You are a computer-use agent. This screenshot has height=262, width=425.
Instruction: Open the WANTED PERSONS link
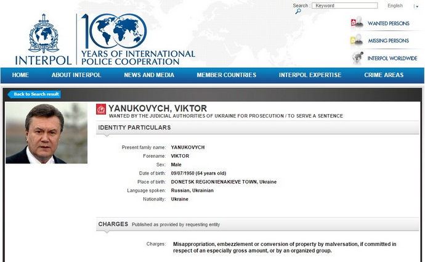[x=389, y=23]
